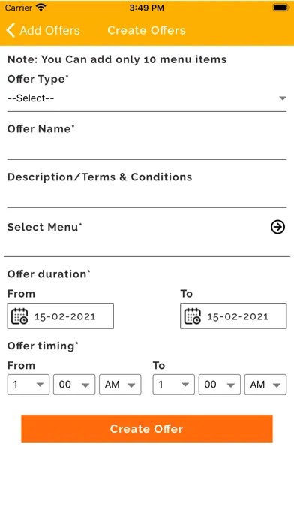Open the From AM/PM dropdown

pyautogui.click(x=120, y=385)
